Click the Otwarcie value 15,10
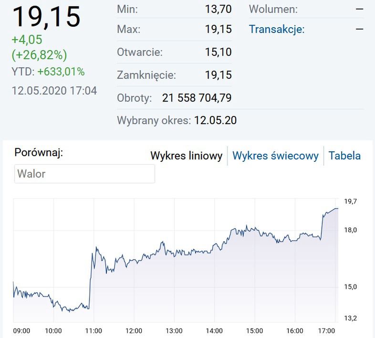Viewport: 375px width, 338px height. (x=218, y=52)
